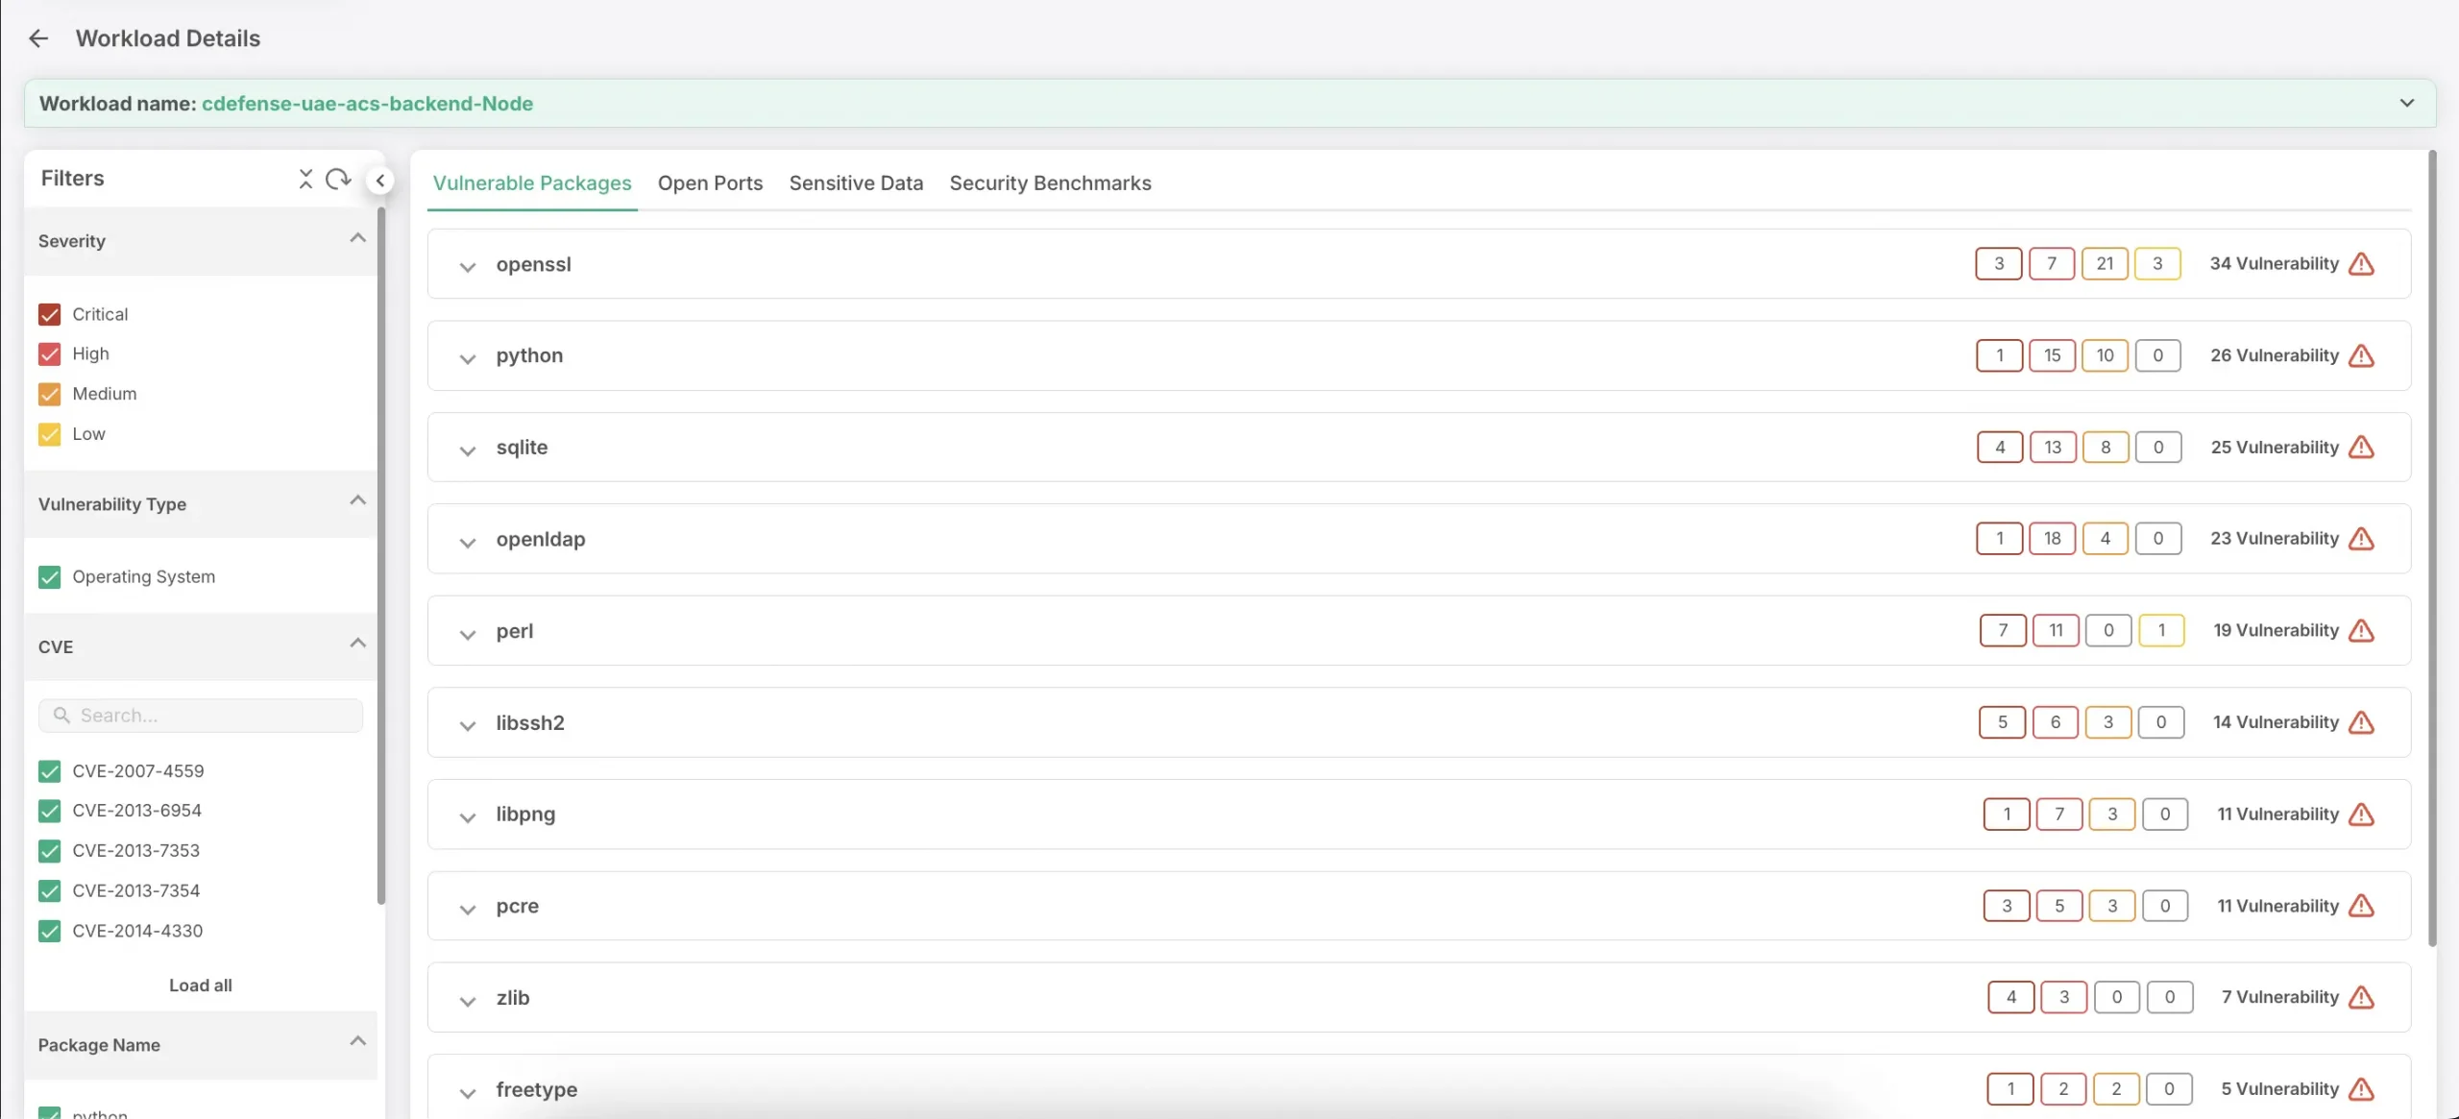
Task: Switch to the Security Benchmarks tab
Action: [x=1051, y=182]
